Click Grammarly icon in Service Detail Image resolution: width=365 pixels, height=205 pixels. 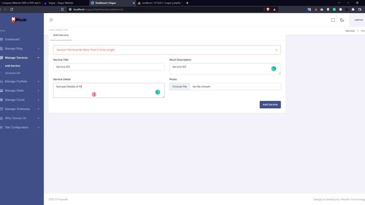coord(157,92)
